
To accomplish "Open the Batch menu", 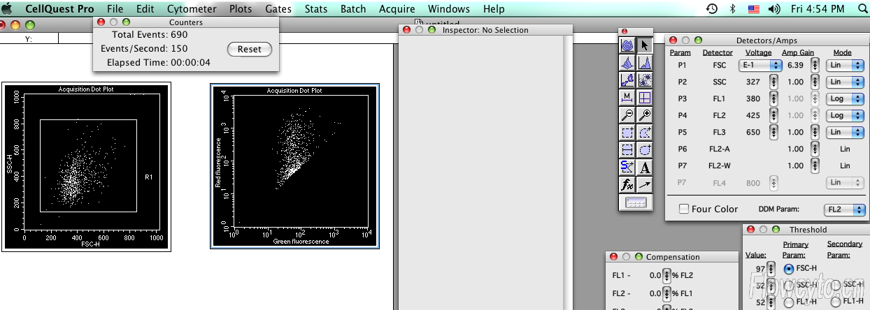I will point(353,9).
